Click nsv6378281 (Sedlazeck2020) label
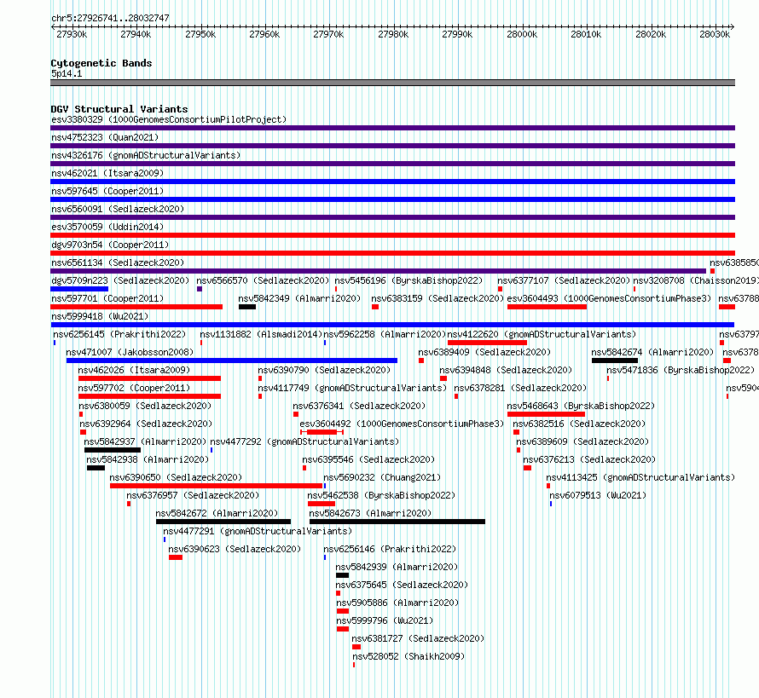 520,388
